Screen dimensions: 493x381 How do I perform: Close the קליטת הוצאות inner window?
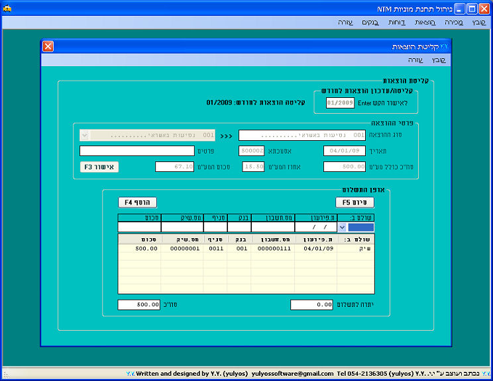[48, 46]
